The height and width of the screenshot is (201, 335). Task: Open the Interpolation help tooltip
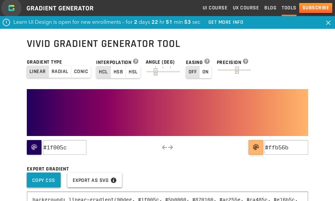point(136,61)
